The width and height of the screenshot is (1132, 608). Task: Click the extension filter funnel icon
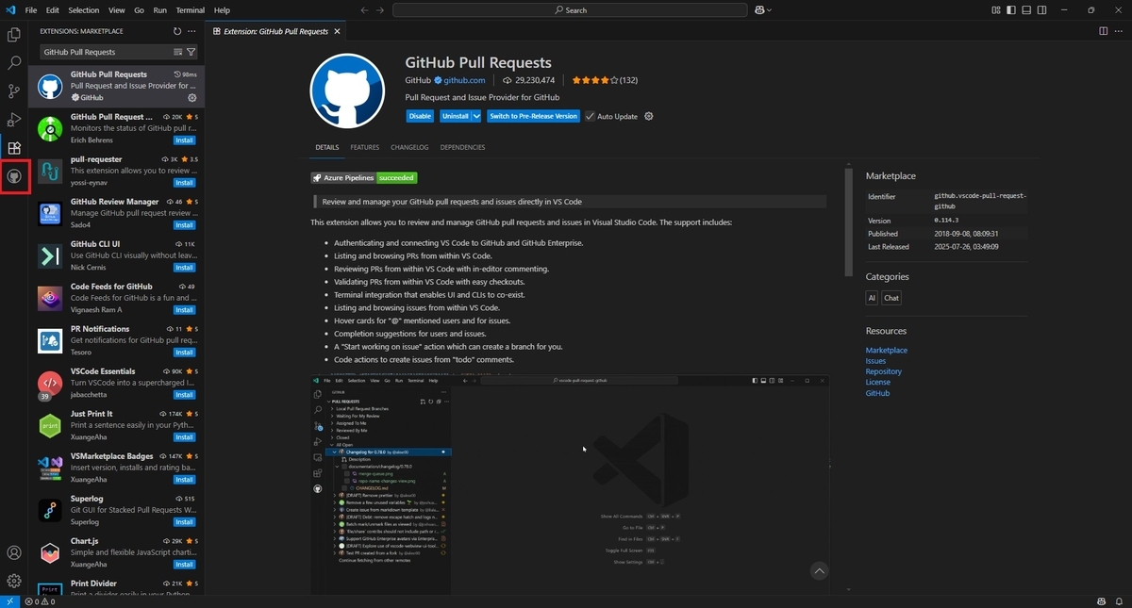(x=191, y=52)
